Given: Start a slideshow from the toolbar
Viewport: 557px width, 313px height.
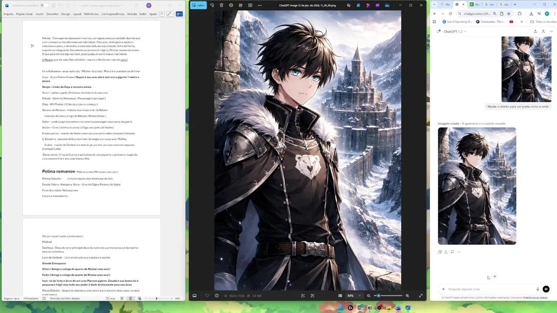Looking at the screenshot, I should pos(250,5).
